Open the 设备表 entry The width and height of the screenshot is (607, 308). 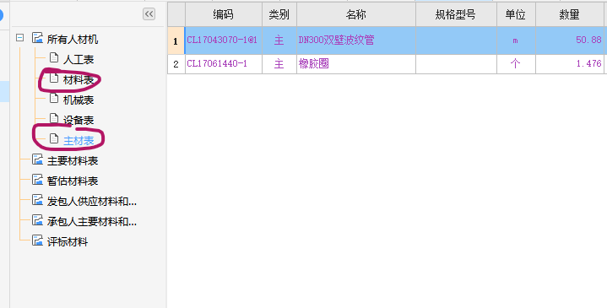point(79,120)
